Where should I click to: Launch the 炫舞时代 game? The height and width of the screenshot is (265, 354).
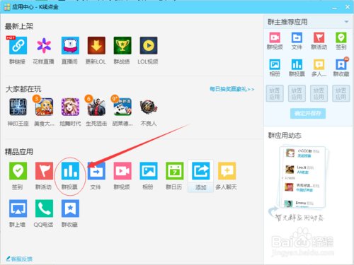(x=70, y=107)
